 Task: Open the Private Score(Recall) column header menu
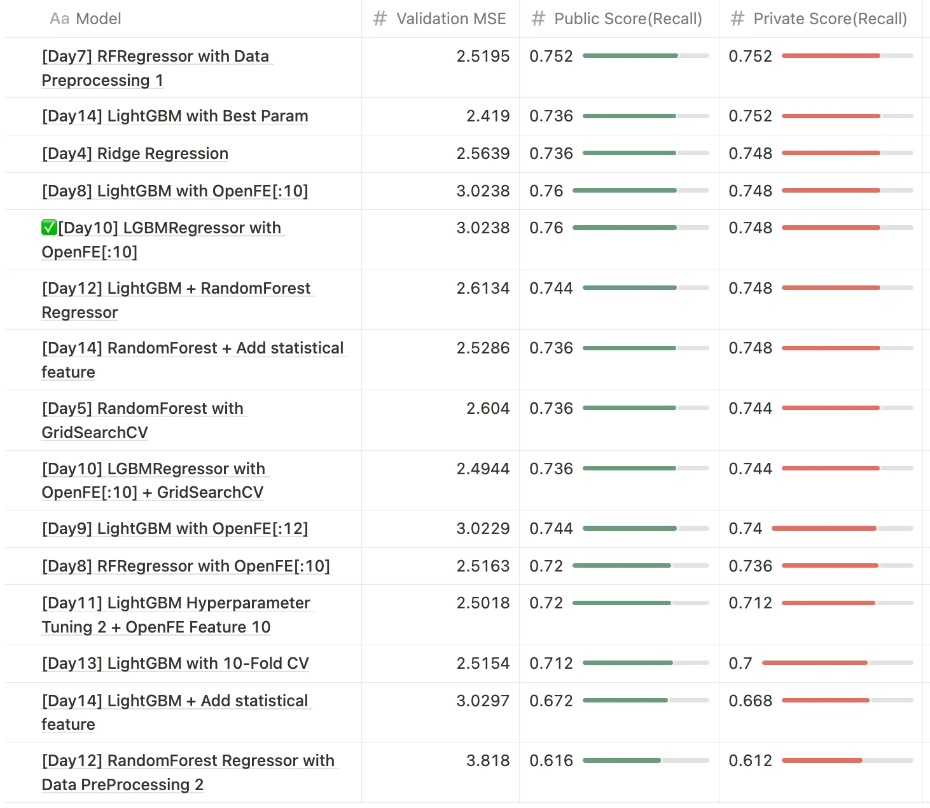pyautogui.click(x=829, y=19)
